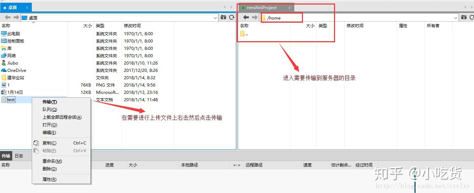Click the test text file icon
Screen dimensions: 474x193
pos(4,99)
